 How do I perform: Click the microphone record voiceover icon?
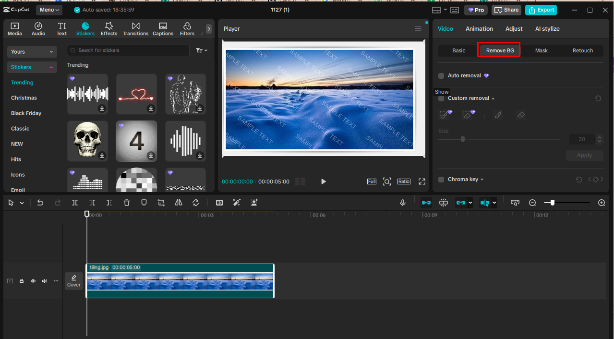click(403, 203)
